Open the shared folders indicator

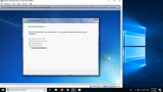[102, 86]
